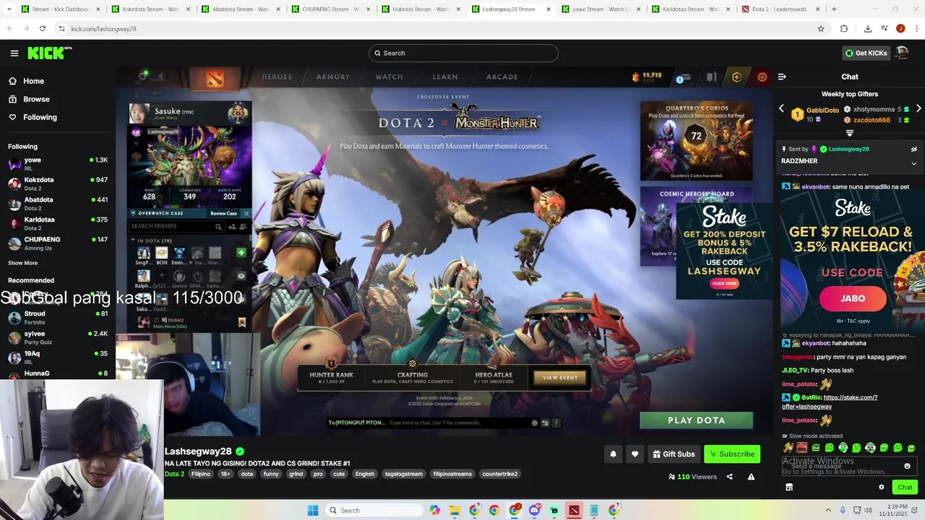
Task: Open the emoji picker in the message box
Action: coord(908,467)
